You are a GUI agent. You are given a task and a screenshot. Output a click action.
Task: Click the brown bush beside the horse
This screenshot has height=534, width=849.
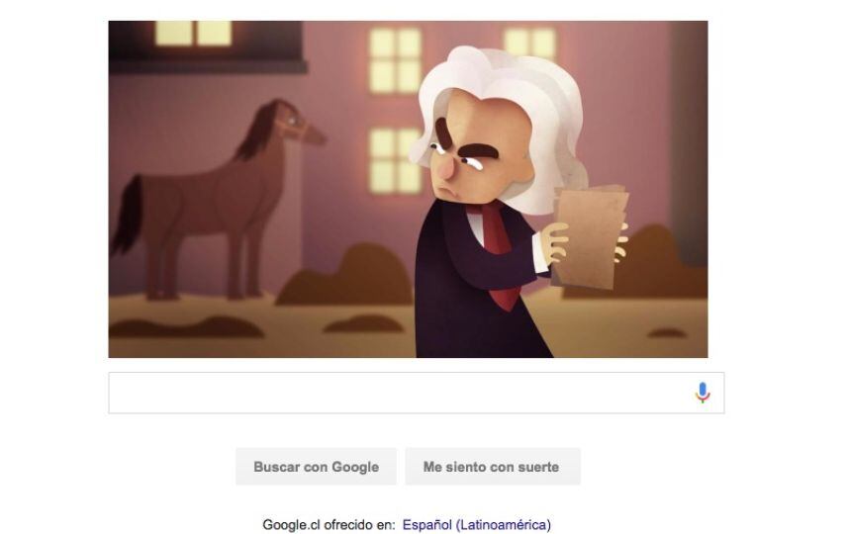(x=346, y=276)
